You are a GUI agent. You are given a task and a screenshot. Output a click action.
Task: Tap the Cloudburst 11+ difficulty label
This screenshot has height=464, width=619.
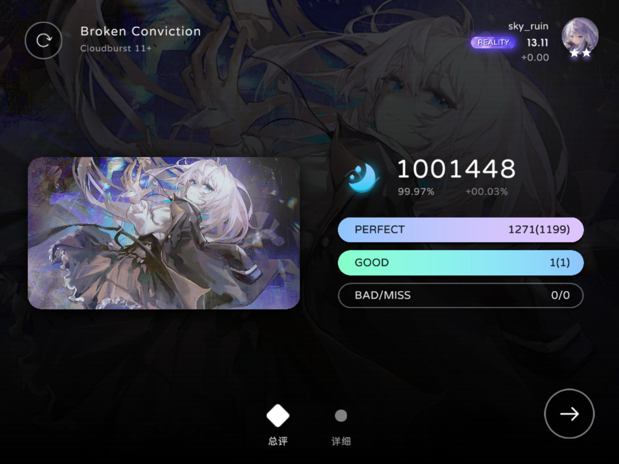(x=116, y=48)
